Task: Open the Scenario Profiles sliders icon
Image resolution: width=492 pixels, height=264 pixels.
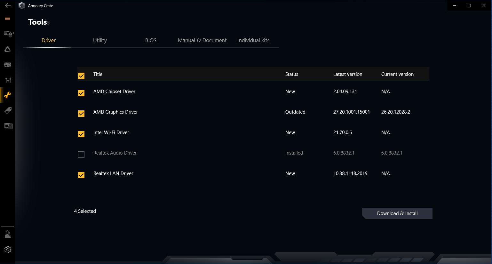Action: [x=8, y=80]
